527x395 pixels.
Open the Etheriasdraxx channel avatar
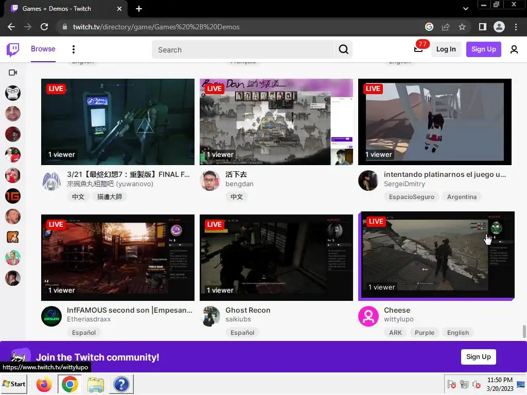coord(51,316)
